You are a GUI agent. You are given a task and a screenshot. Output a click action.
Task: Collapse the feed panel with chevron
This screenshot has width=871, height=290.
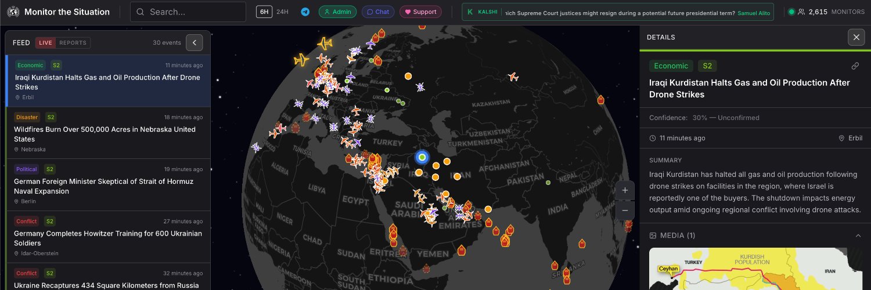coord(195,42)
